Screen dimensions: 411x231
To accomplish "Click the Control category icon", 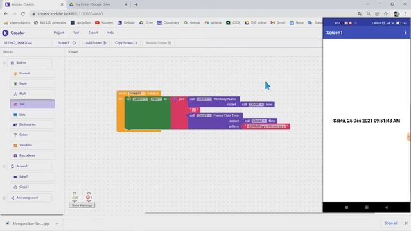I will (15, 74).
